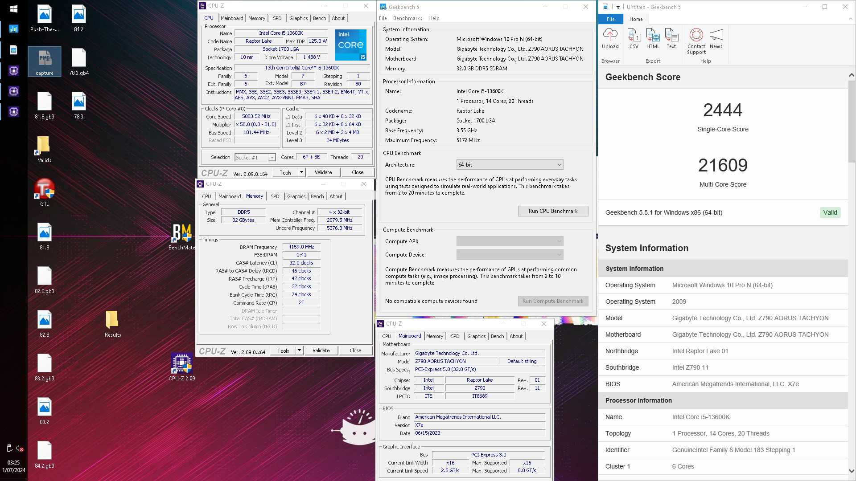Open Bench tab in CPU-Z CPU window

pos(319,18)
